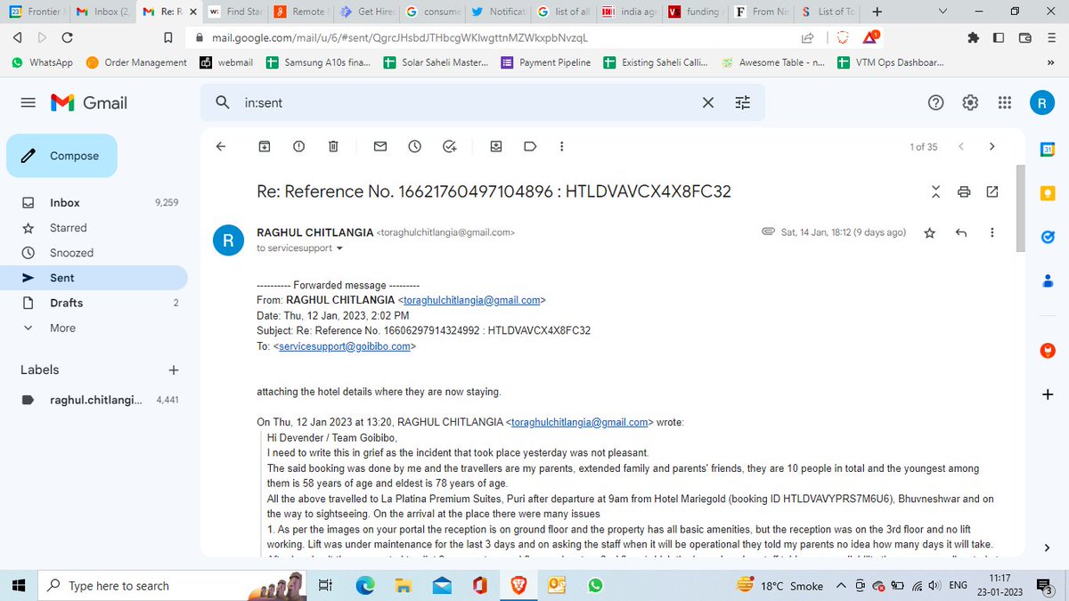Open Google Tasks in side panel
Viewport: 1069px width, 601px height.
pos(1048,237)
